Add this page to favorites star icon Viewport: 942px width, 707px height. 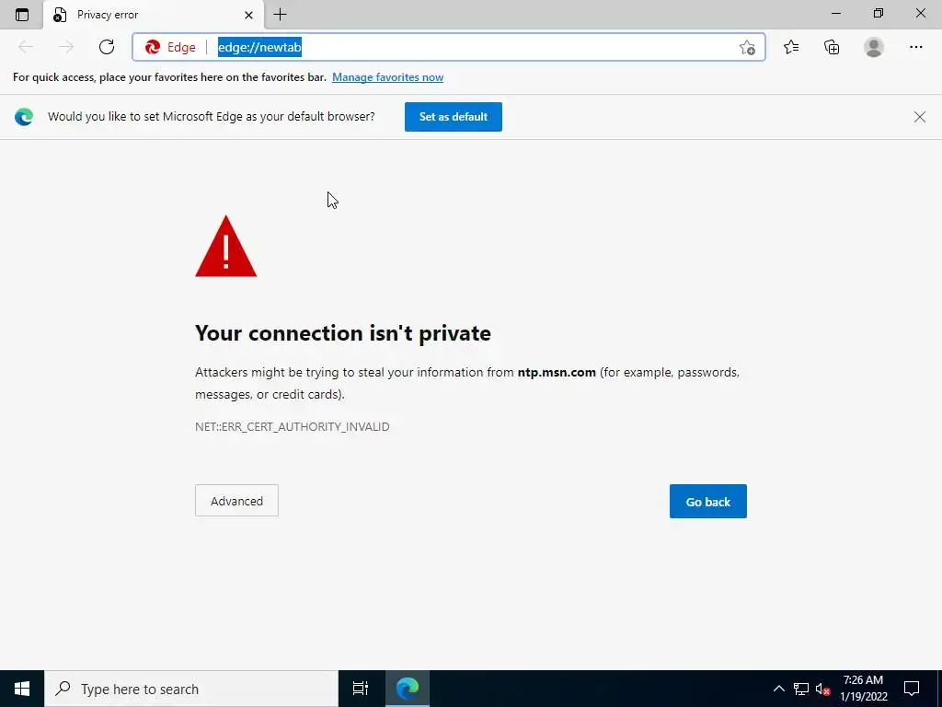click(x=747, y=48)
